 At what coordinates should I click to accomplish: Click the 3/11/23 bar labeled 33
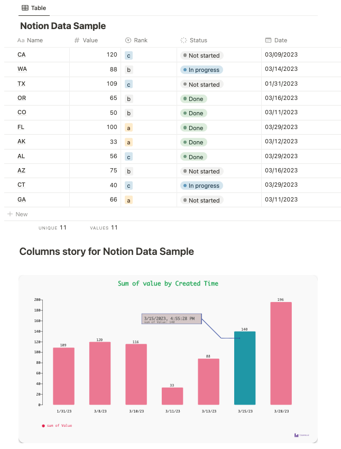(172, 396)
